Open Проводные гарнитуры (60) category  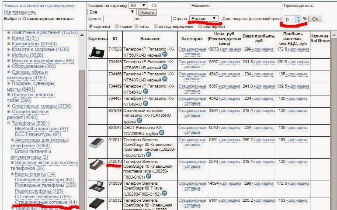(x=44, y=180)
